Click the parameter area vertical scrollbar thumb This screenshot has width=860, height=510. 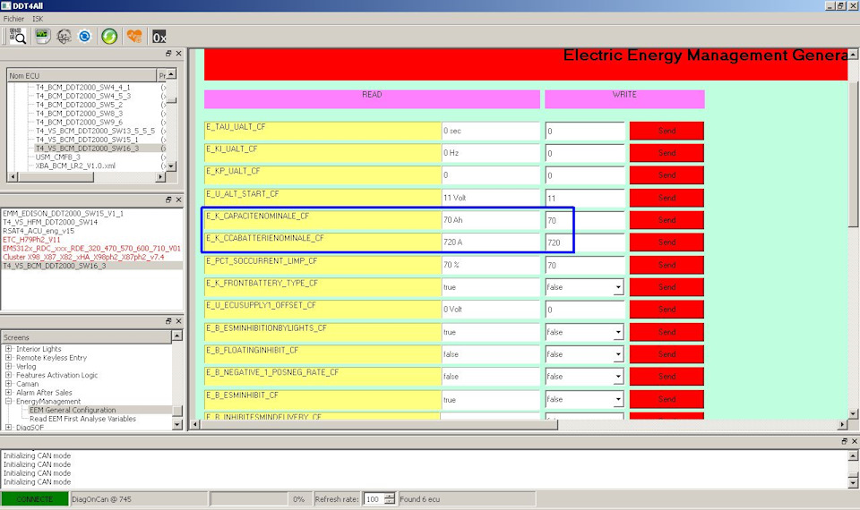(x=853, y=153)
